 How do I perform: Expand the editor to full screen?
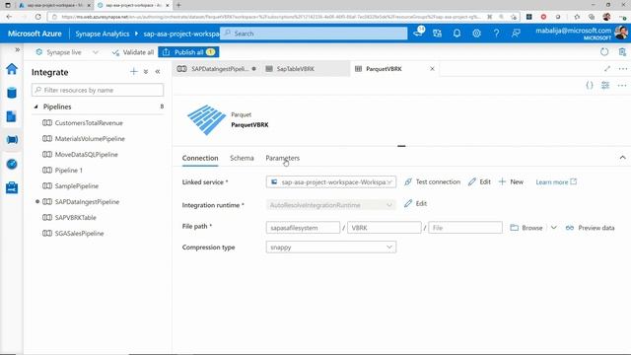tap(607, 69)
